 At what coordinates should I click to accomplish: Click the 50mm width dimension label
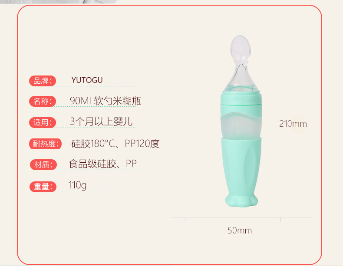[x=240, y=230]
